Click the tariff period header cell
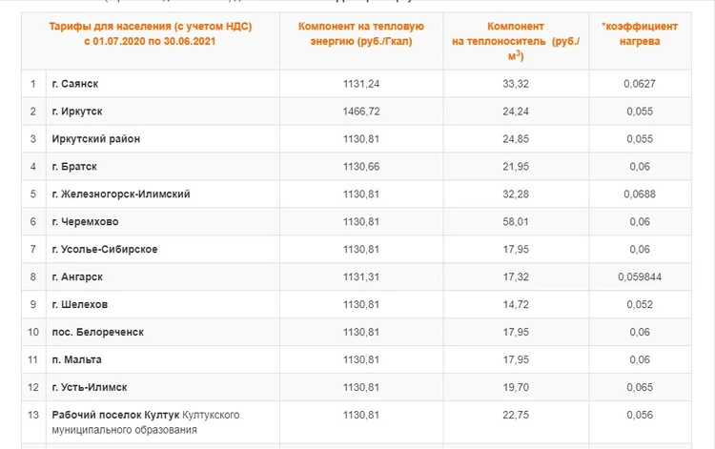 pyautogui.click(x=152, y=35)
